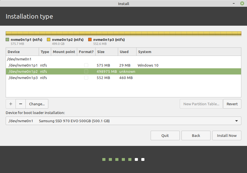Click the Type column header
The height and width of the screenshot is (173, 247).
45,52
